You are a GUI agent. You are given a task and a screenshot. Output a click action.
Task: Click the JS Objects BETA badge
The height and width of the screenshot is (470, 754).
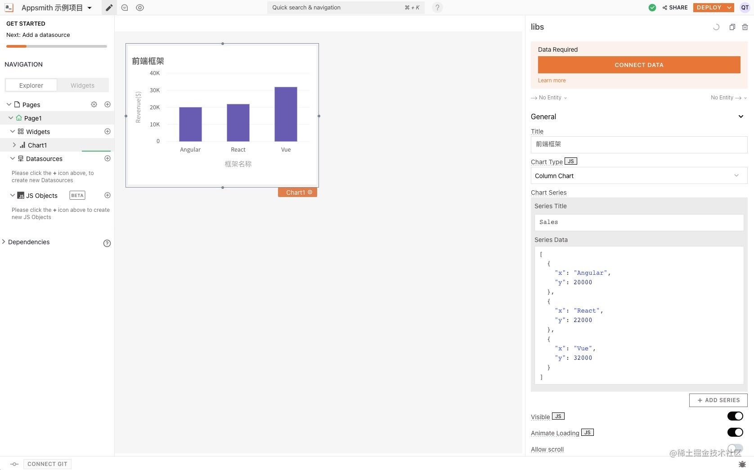(77, 195)
